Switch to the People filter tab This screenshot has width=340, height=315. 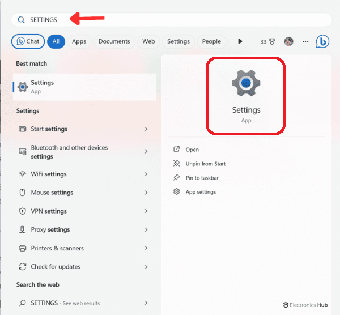point(211,41)
